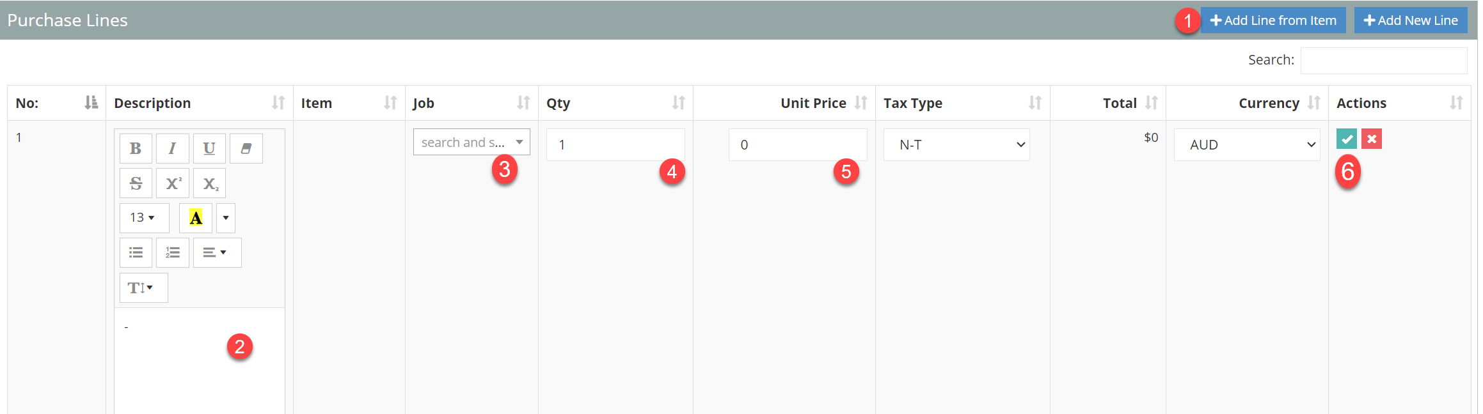Image resolution: width=1483 pixels, height=414 pixels.
Task: Toggle strikethrough formatting
Action: click(136, 183)
